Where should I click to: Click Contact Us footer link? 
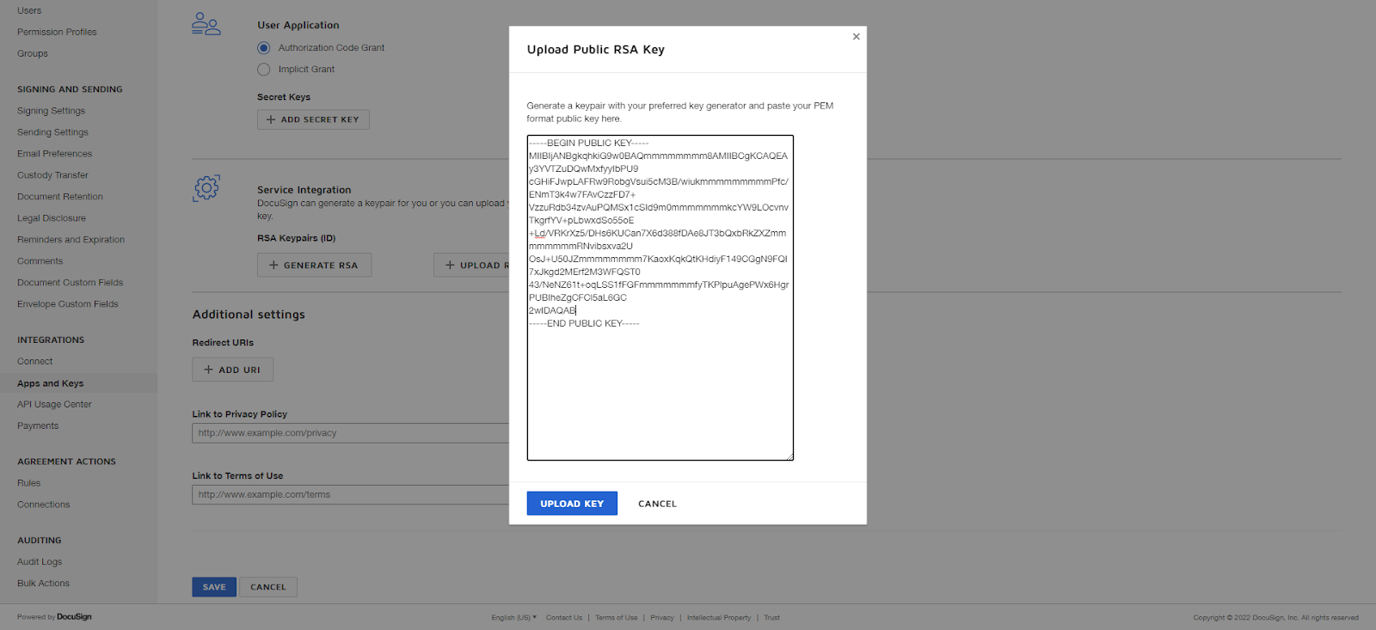(564, 617)
